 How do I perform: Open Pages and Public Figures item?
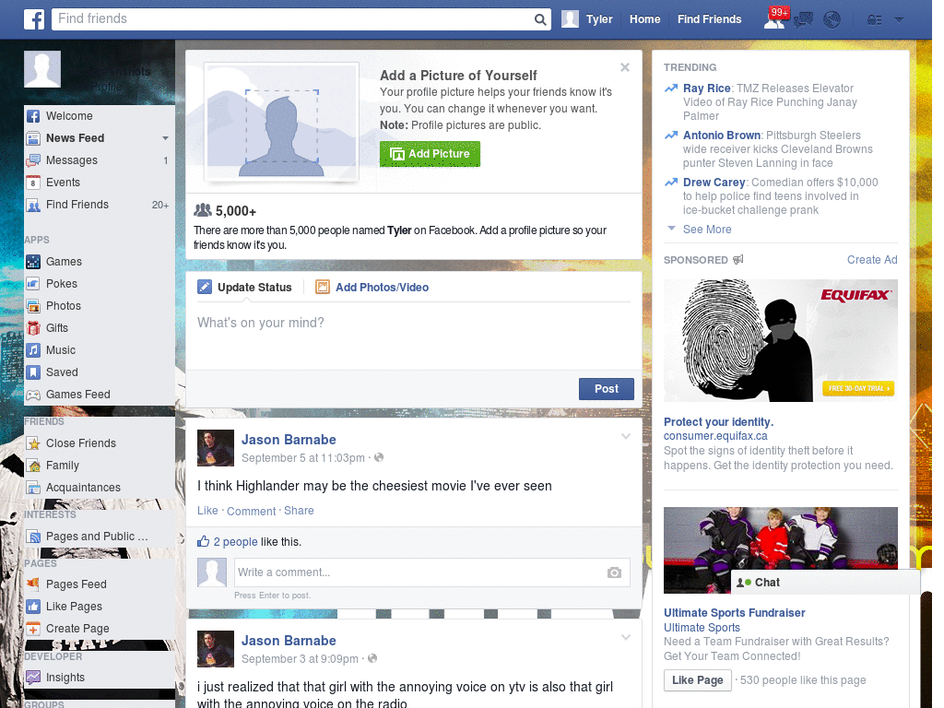pyautogui.click(x=100, y=537)
